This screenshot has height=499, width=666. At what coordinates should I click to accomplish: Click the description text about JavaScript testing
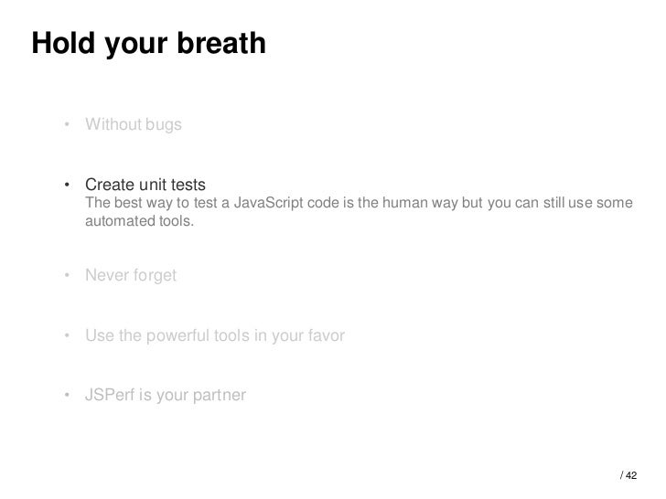coord(359,212)
